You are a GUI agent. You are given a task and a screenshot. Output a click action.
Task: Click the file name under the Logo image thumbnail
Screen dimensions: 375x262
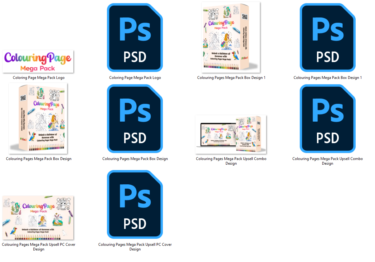coord(39,78)
